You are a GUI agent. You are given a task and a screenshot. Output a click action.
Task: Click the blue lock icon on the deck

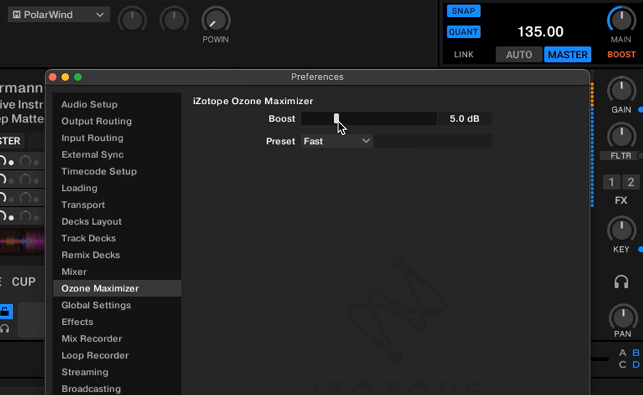(x=6, y=312)
